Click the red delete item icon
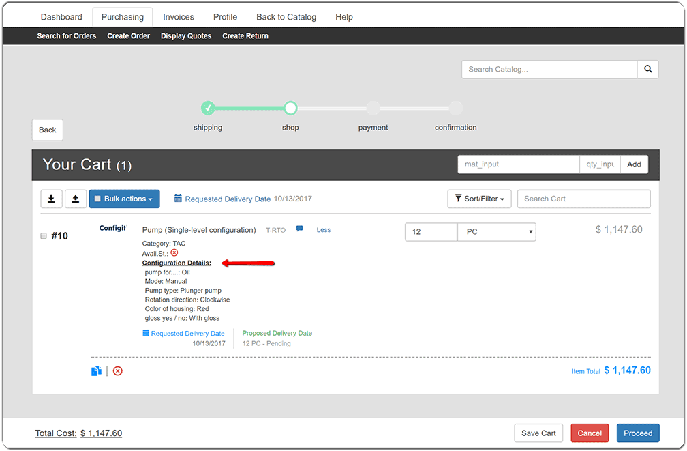The height and width of the screenshot is (451, 687). (x=118, y=371)
